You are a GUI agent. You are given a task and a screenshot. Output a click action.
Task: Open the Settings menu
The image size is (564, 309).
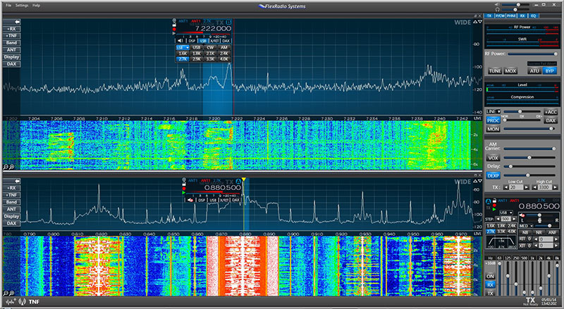click(x=21, y=5)
